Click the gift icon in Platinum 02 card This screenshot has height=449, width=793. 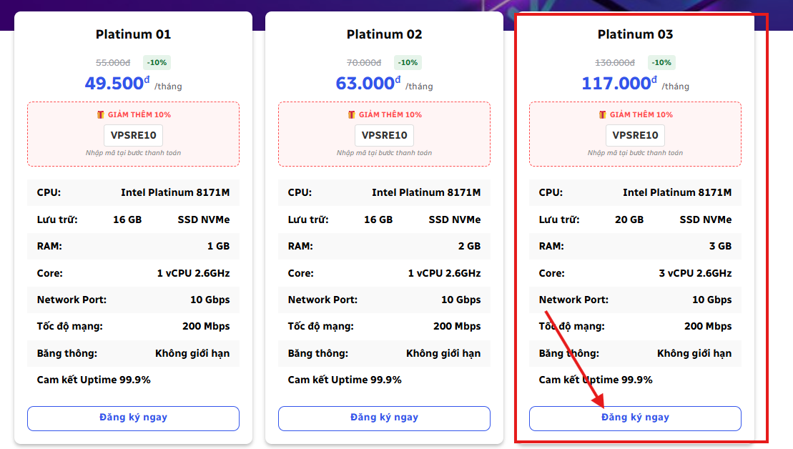[x=352, y=114]
